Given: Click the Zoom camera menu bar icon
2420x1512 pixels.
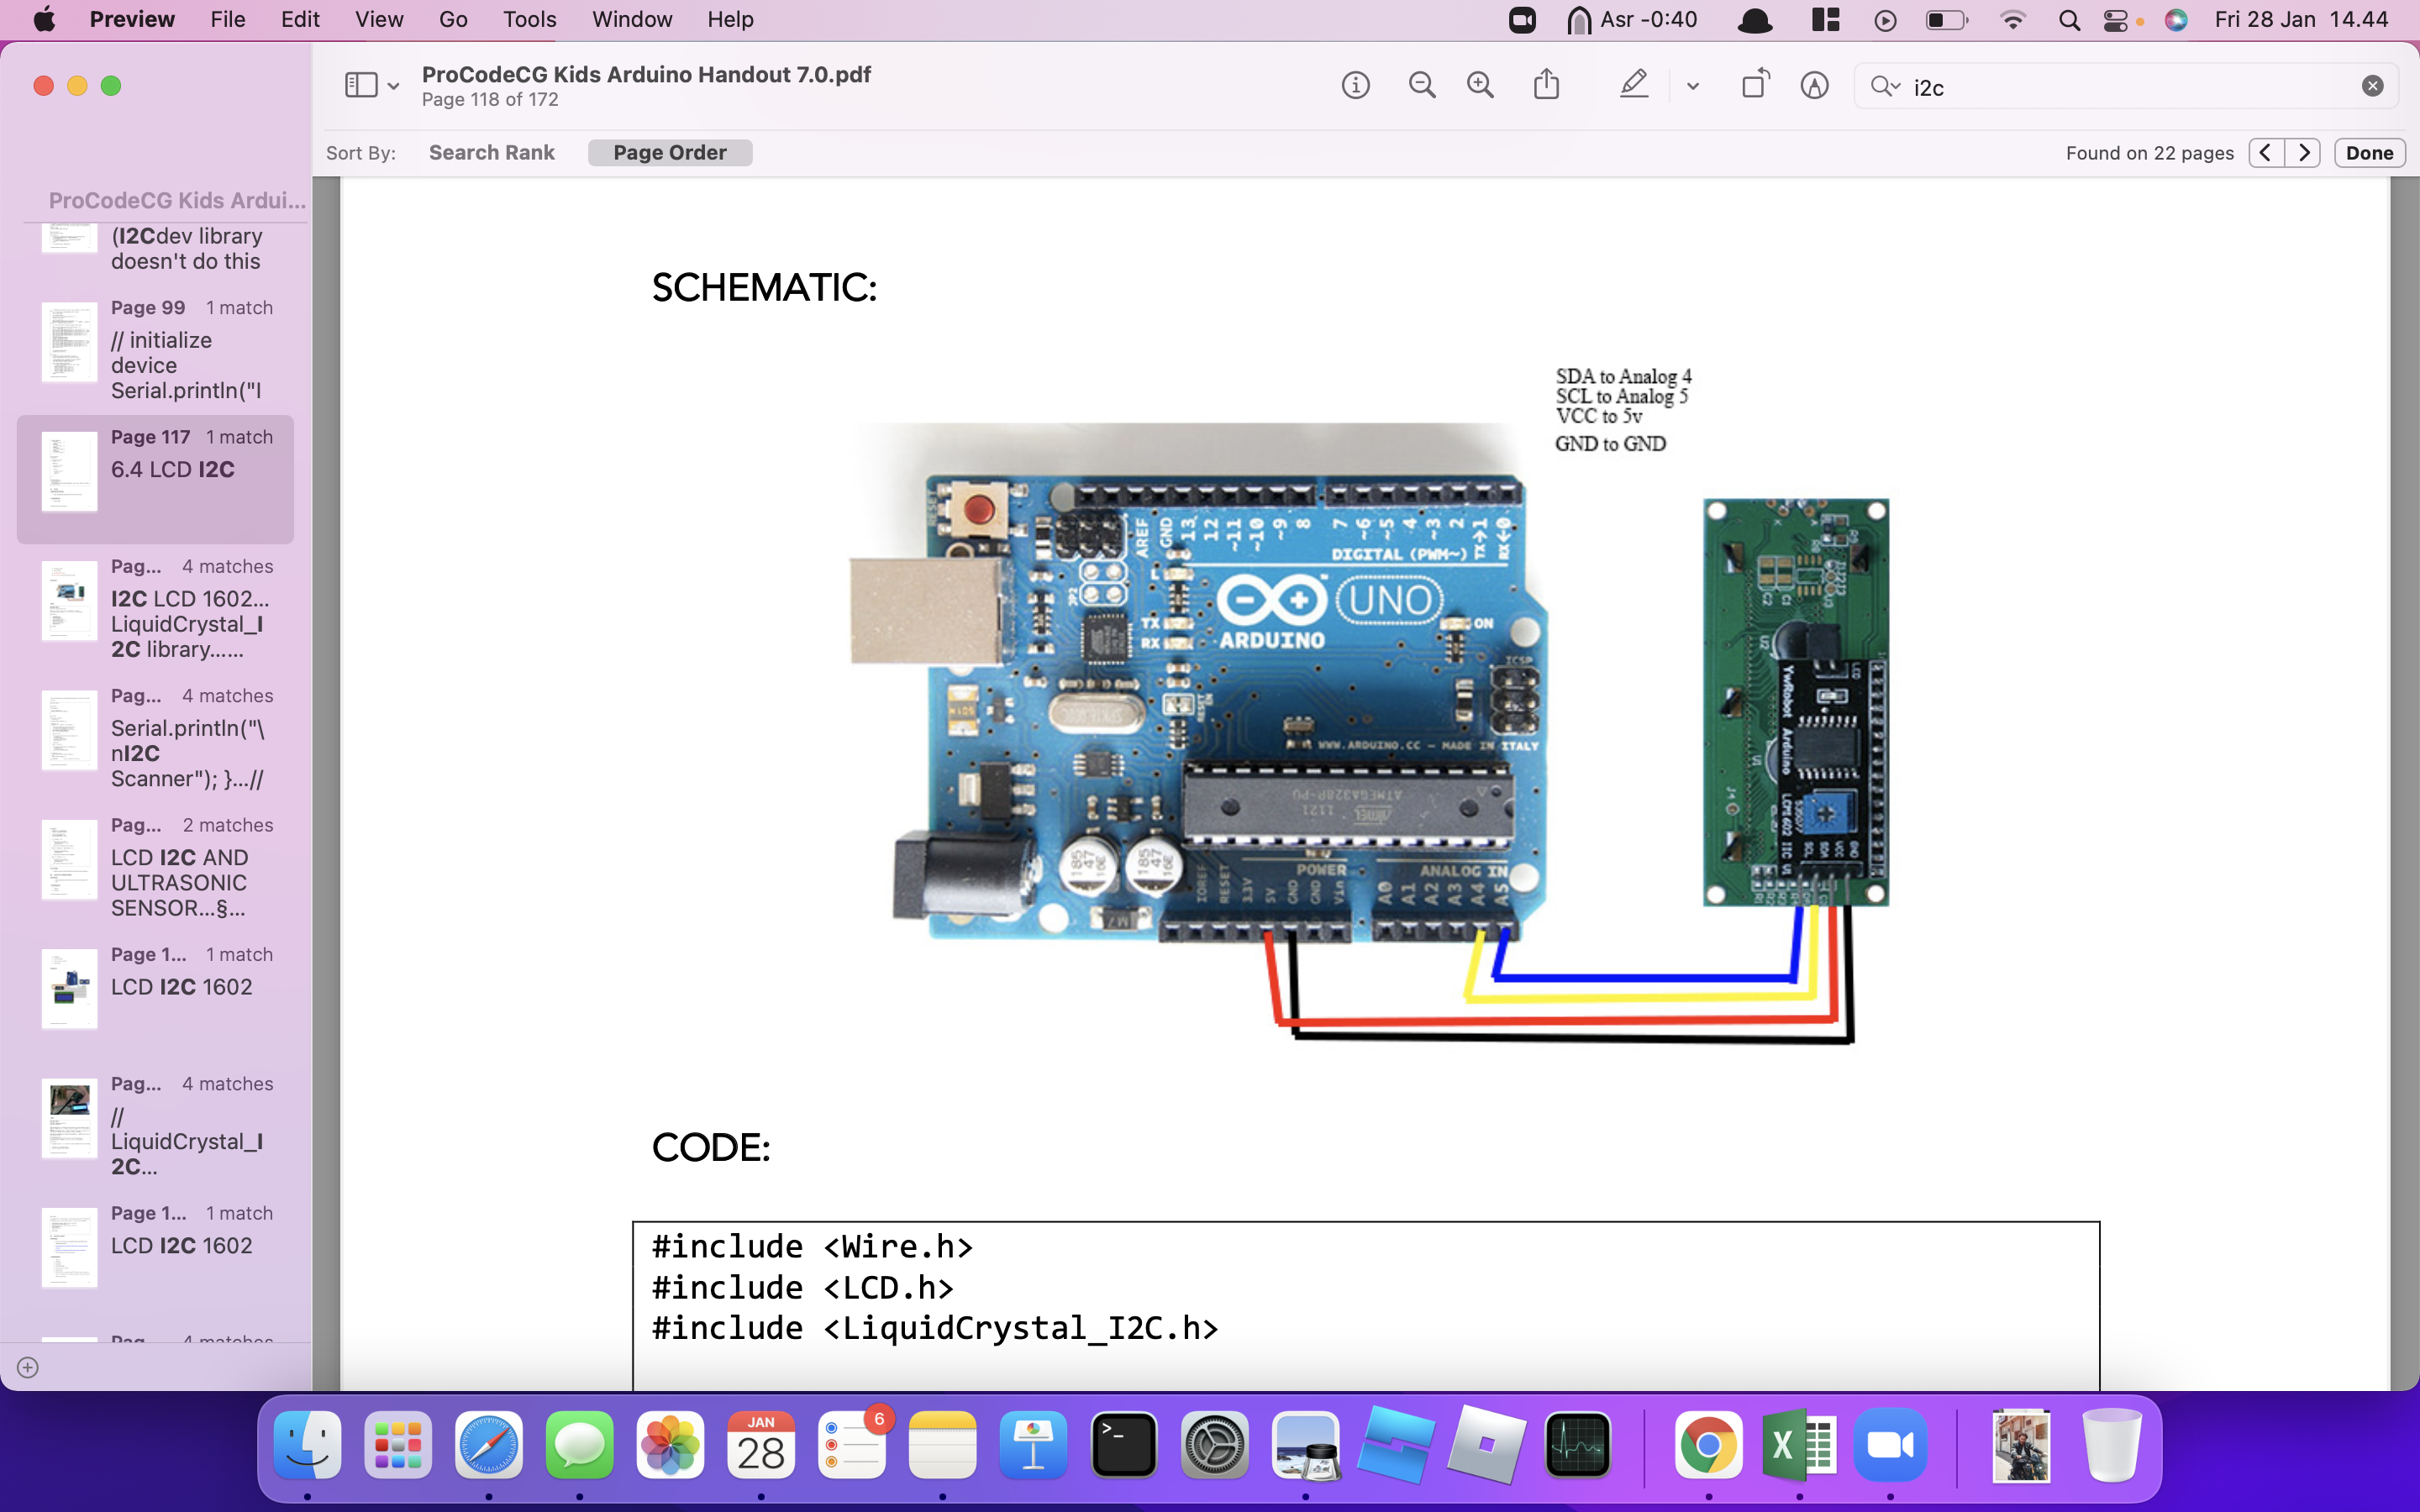Looking at the screenshot, I should (1522, 20).
